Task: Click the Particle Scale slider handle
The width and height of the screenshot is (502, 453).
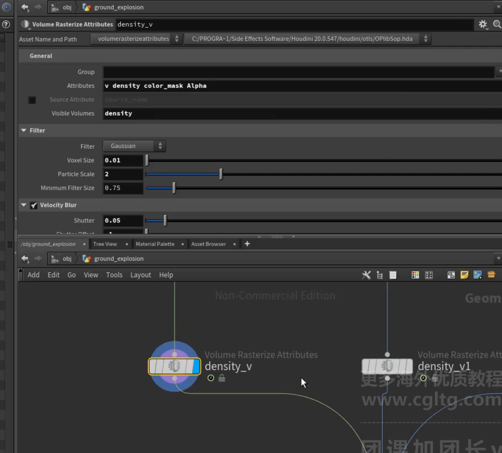Action: point(221,174)
